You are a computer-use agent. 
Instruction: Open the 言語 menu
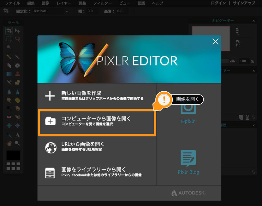141,3
